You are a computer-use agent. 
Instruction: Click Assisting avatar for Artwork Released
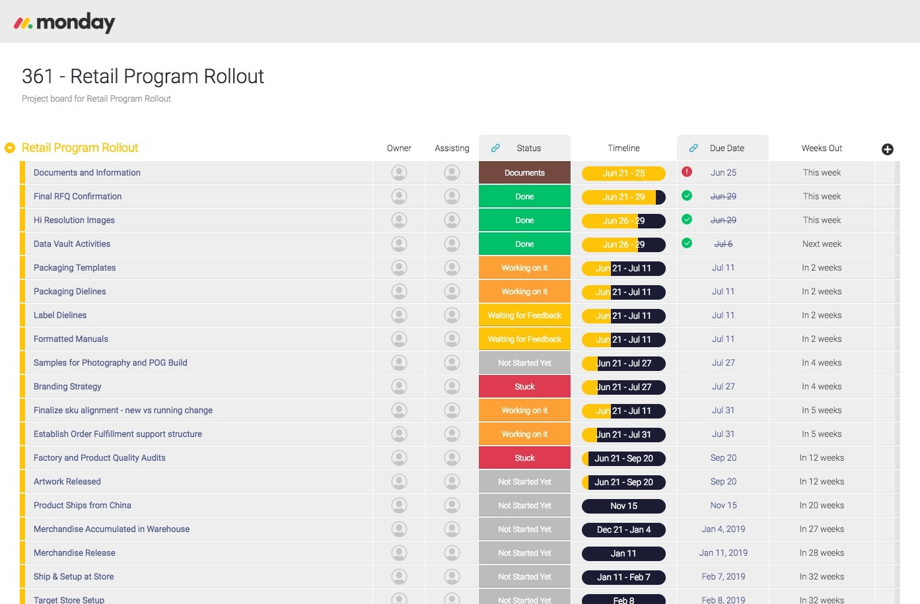pos(452,481)
